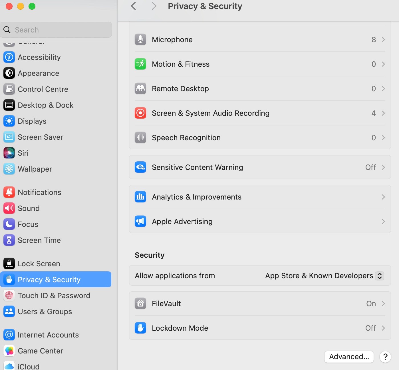Image resolution: width=399 pixels, height=370 pixels.
Task: Open Screen Time via hourglass icon
Action: coord(9,240)
